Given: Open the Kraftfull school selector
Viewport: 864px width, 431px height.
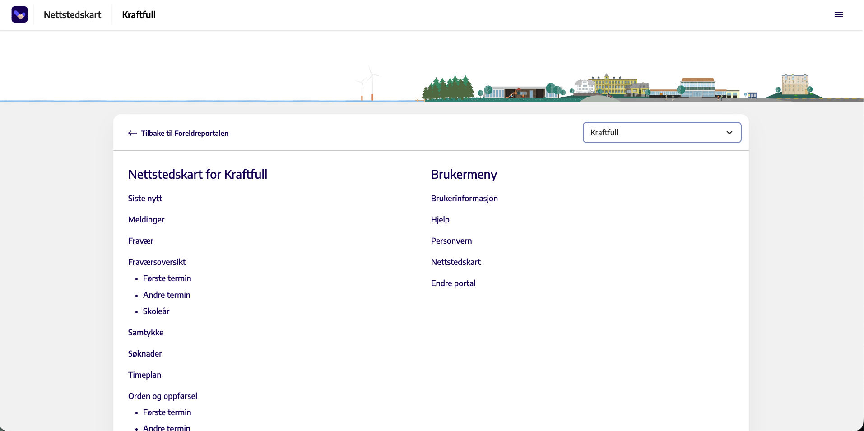Looking at the screenshot, I should coord(662,133).
